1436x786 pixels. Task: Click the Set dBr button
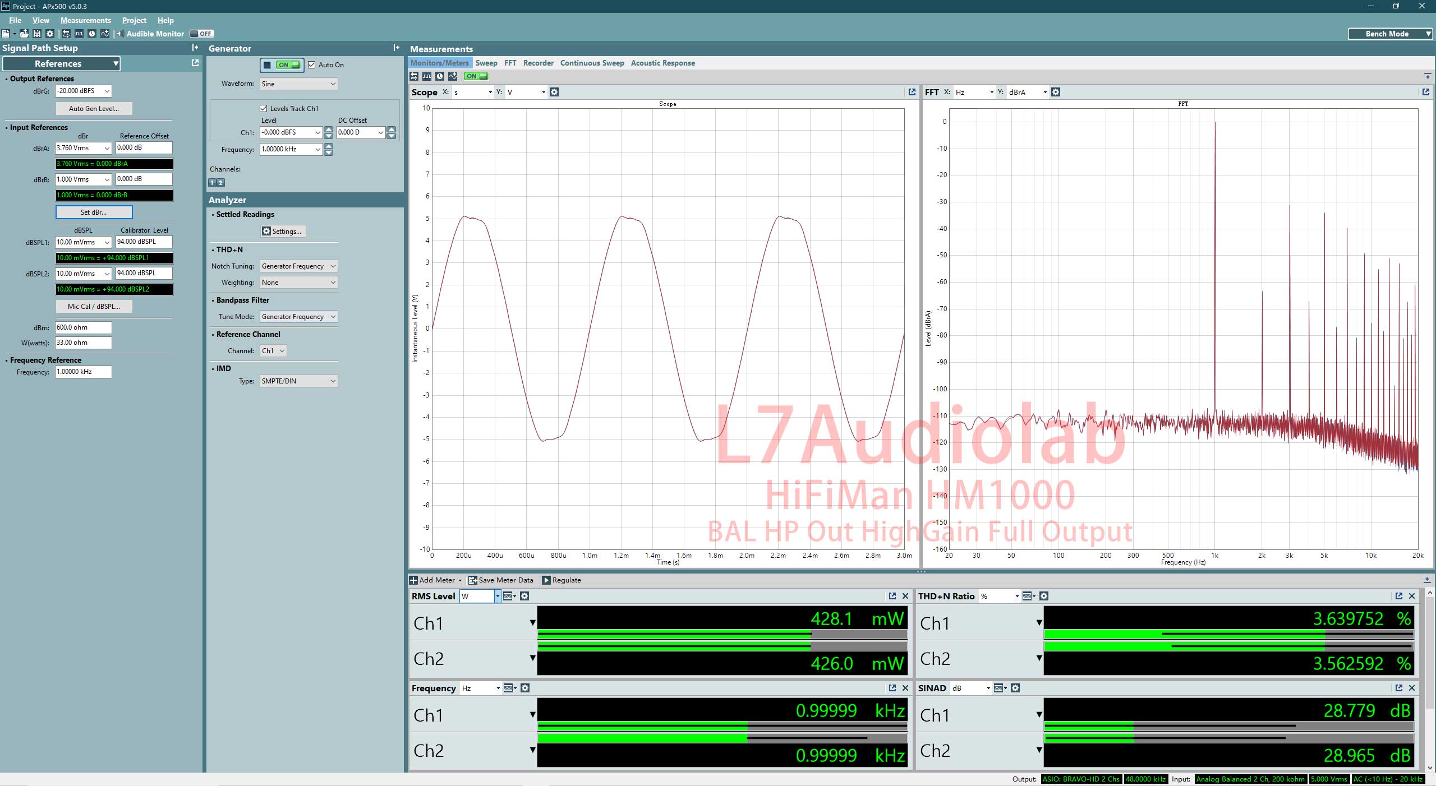pyautogui.click(x=94, y=212)
